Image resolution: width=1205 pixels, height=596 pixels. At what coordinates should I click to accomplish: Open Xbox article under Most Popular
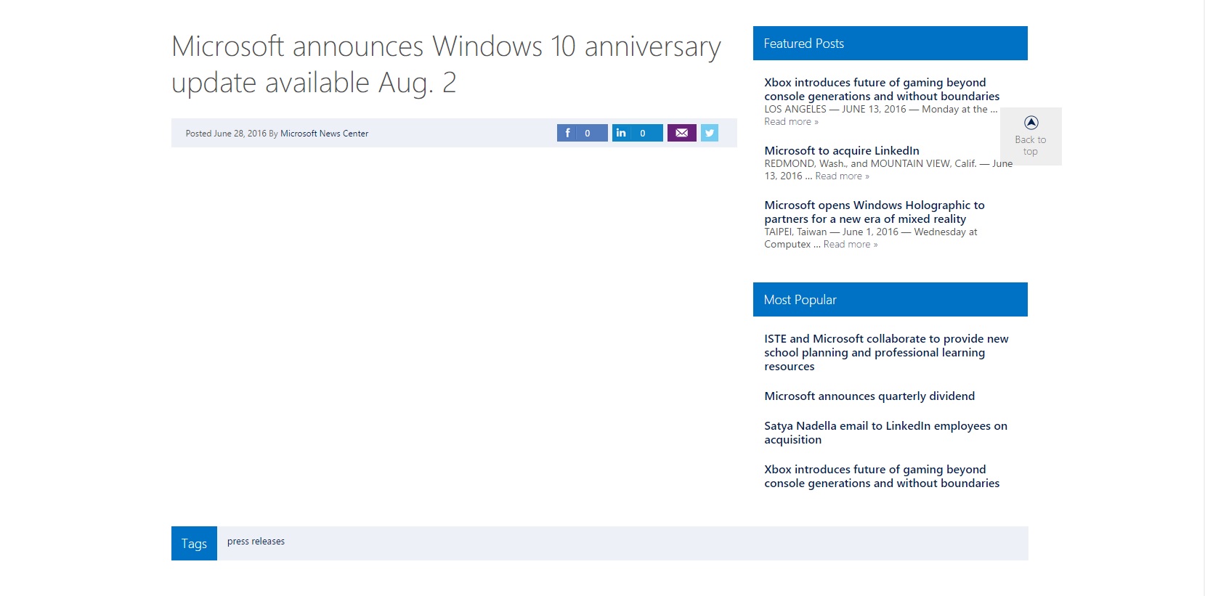[882, 476]
